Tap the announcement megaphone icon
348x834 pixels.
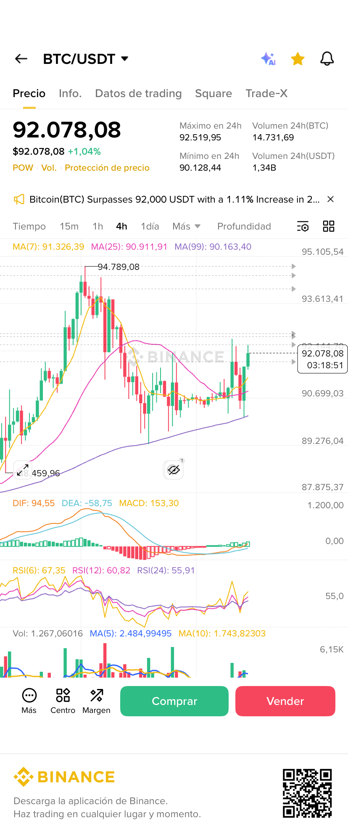coord(19,199)
